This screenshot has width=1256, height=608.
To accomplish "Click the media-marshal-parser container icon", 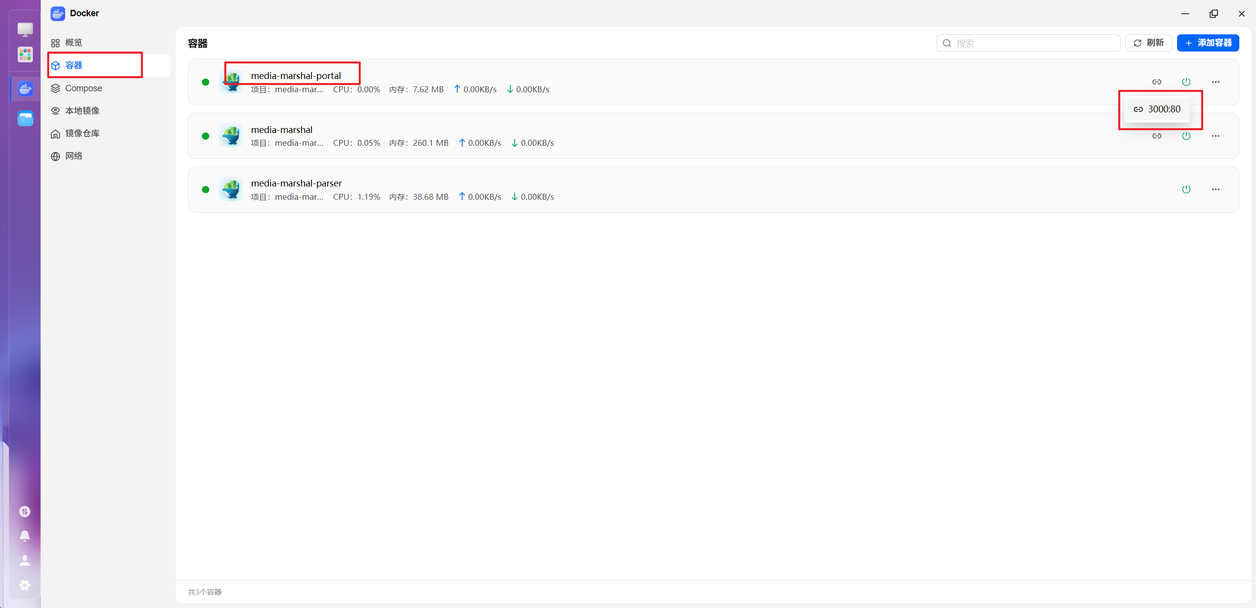I will 231,189.
